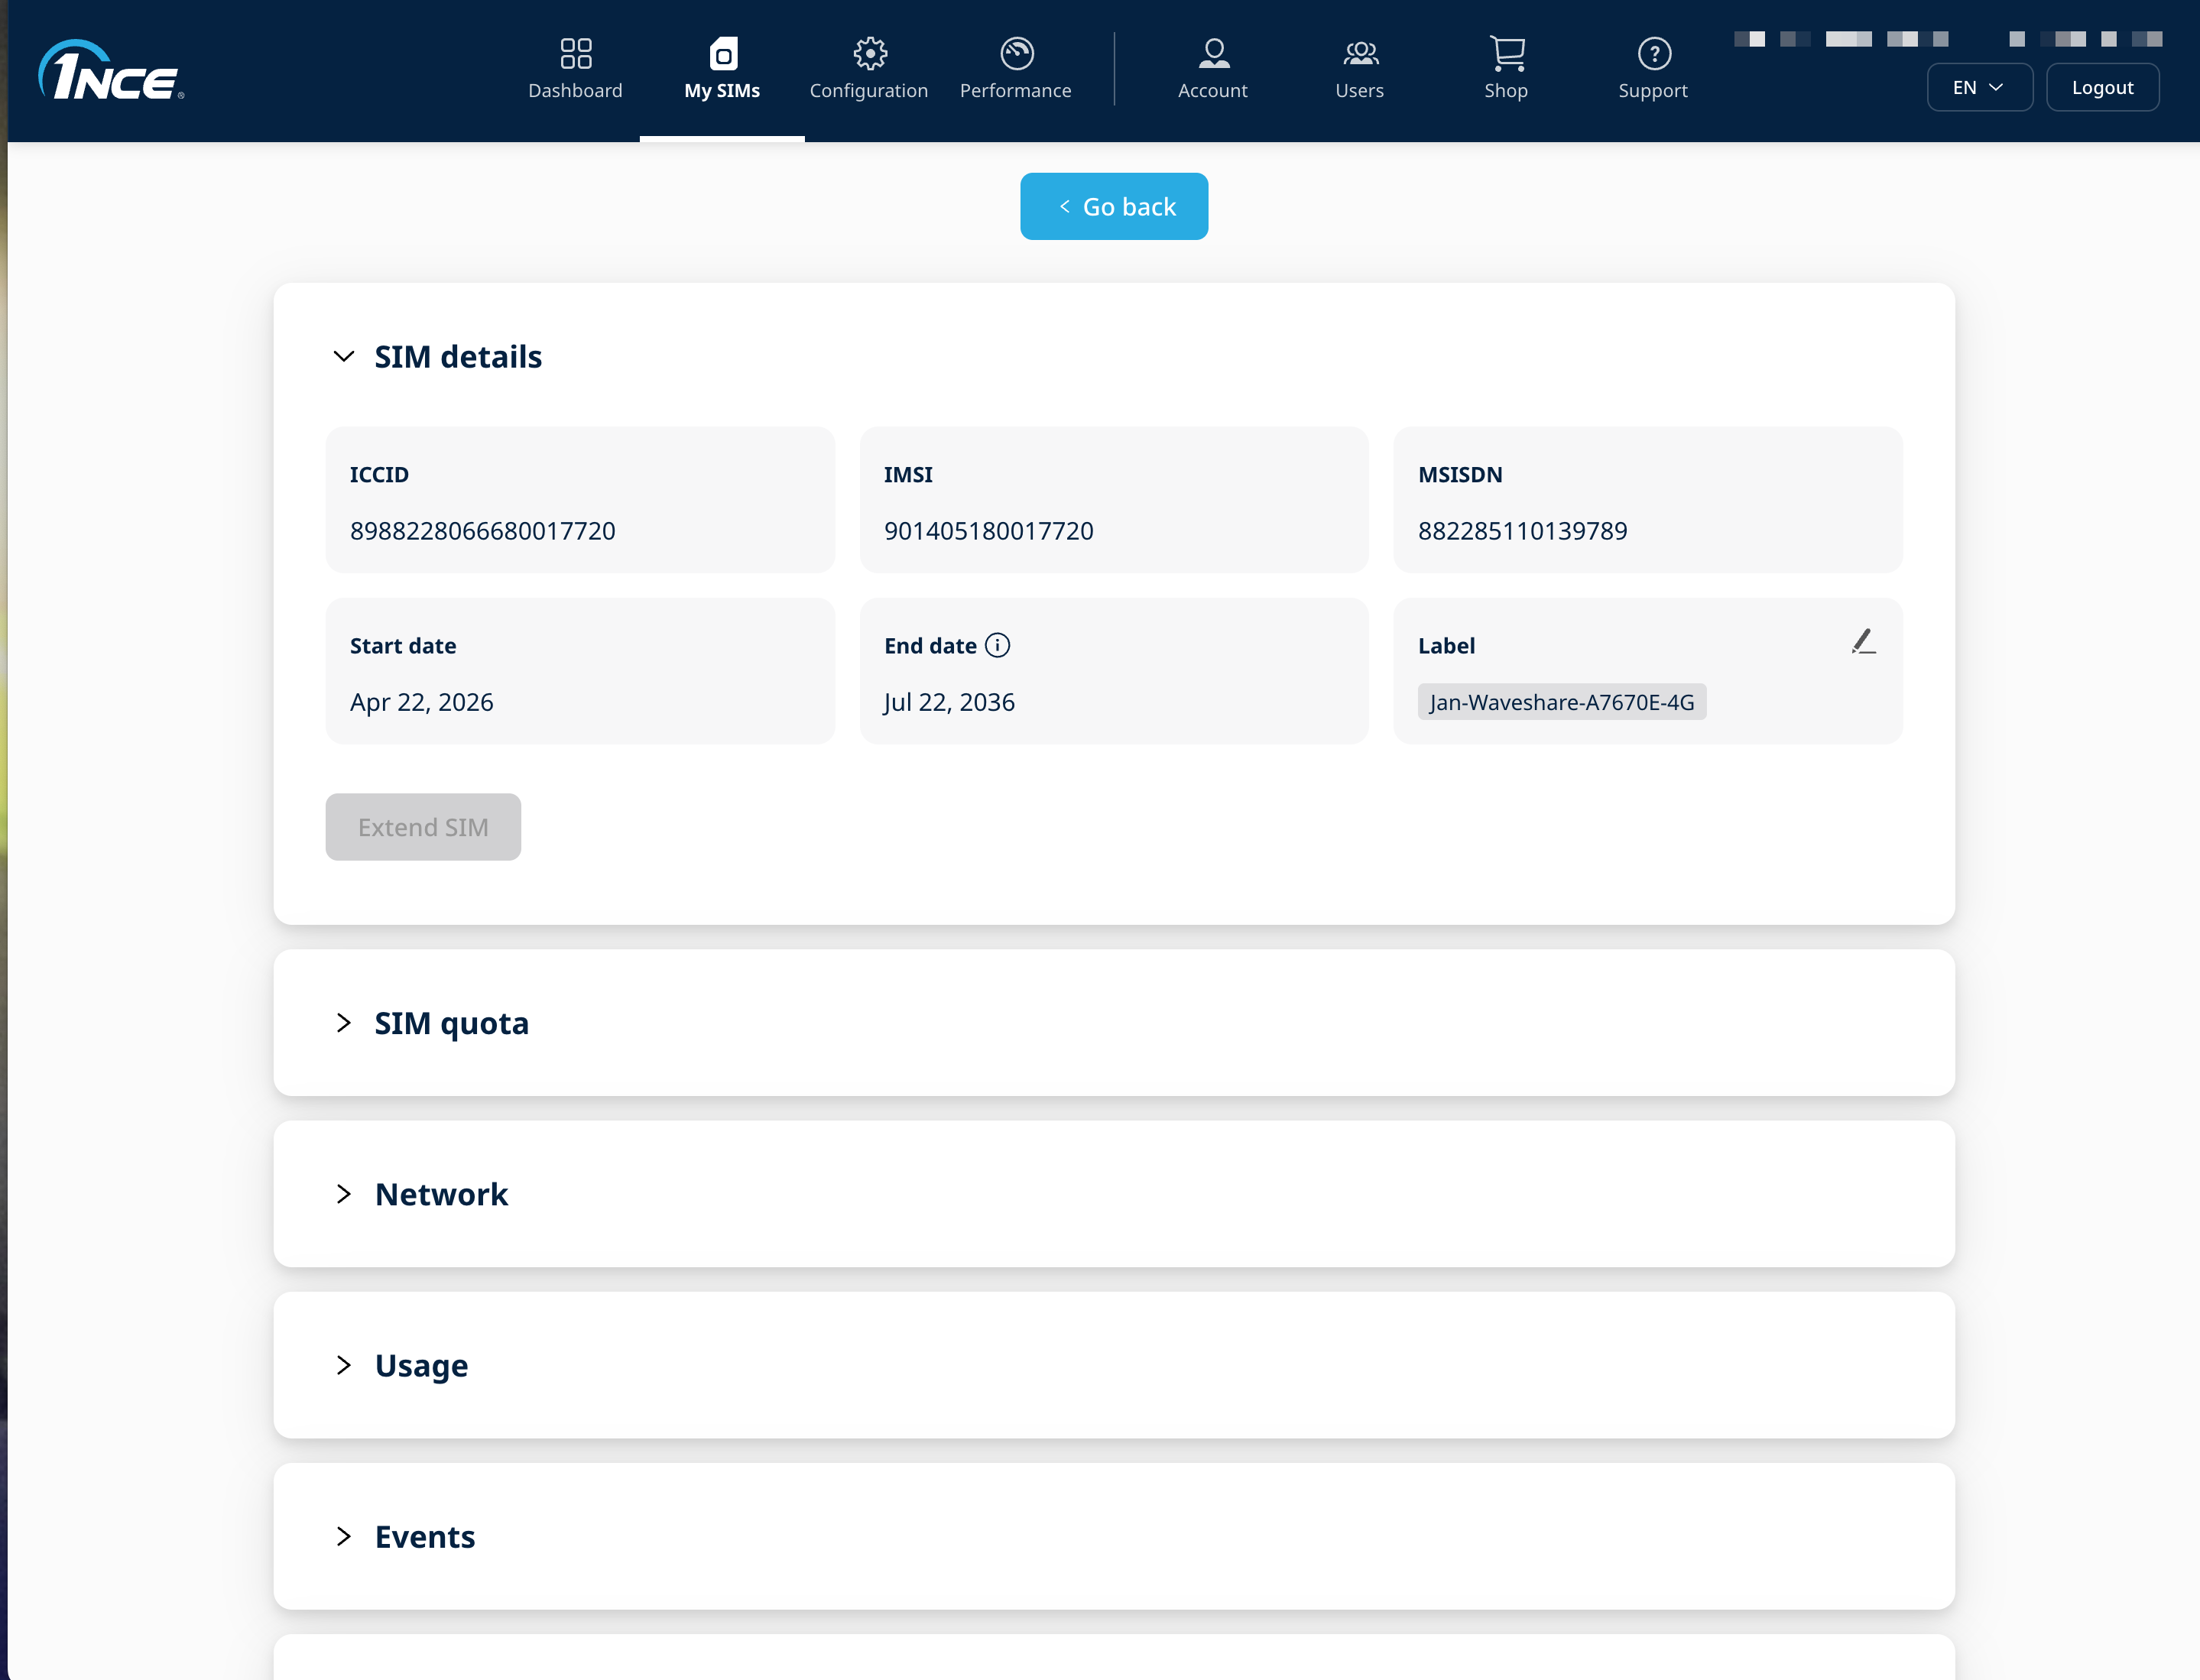The height and width of the screenshot is (1680, 2200).
Task: Expand the Network section
Action: [344, 1193]
